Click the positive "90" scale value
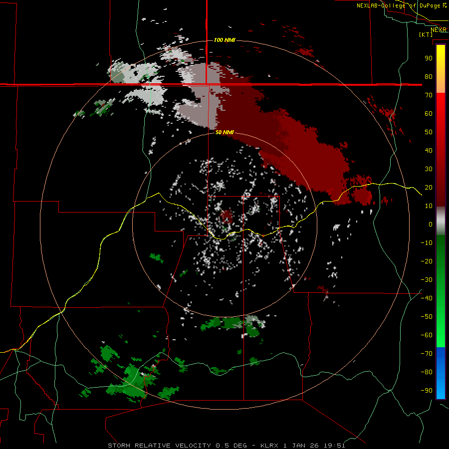The width and height of the screenshot is (449, 449). pos(429,58)
